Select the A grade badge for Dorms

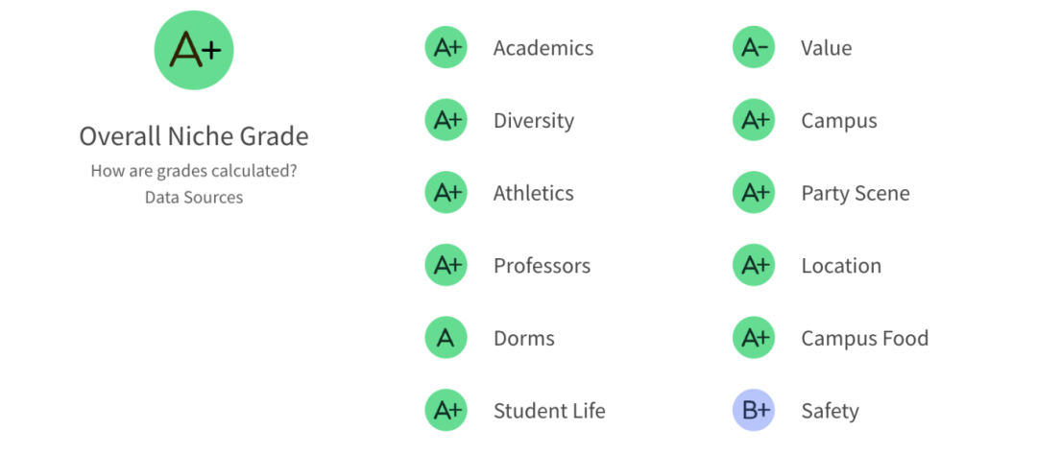(446, 338)
